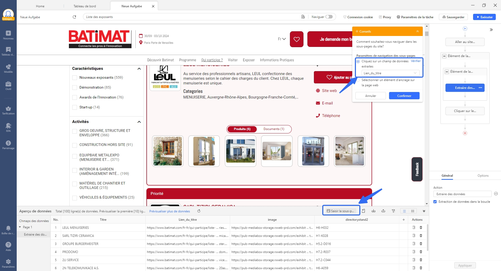The width and height of the screenshot is (501, 271).
Task: Collapse the Page 1 tree node
Action: tap(20, 227)
